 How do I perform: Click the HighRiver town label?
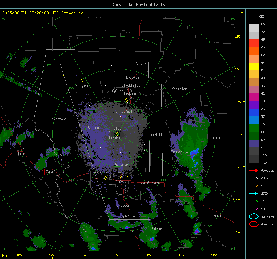[128, 216]
